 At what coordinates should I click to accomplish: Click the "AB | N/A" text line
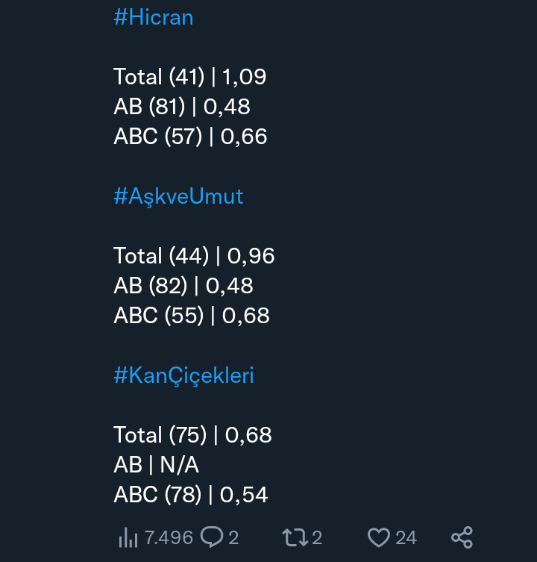point(157,465)
